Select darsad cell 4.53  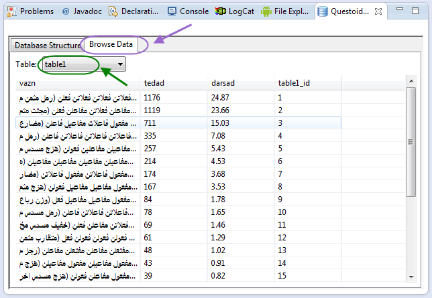[241, 161]
